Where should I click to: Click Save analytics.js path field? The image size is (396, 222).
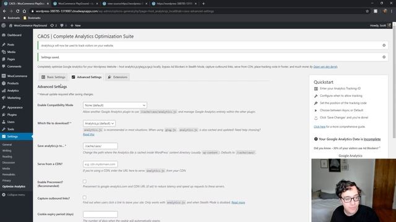(x=100, y=146)
